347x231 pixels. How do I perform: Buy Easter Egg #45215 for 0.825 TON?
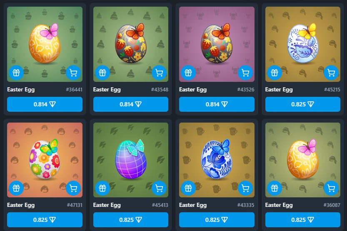303,104
